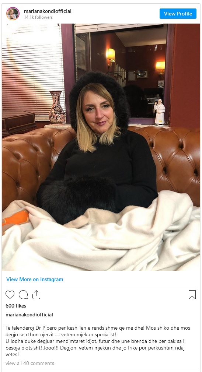Viewport: 202px width, 372px height.
Task: Open the circular profile avatar
Action: 13,14
